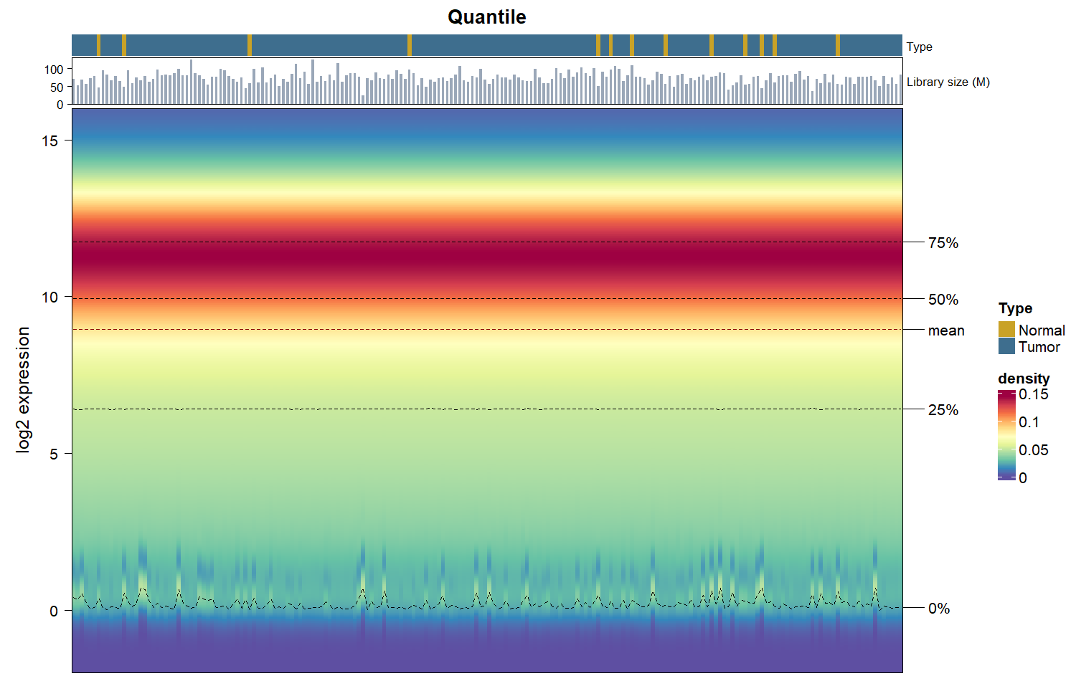Screen dimensions: 1076x681
Task: Click the '25%' quantile label
Action: pyautogui.click(x=943, y=410)
